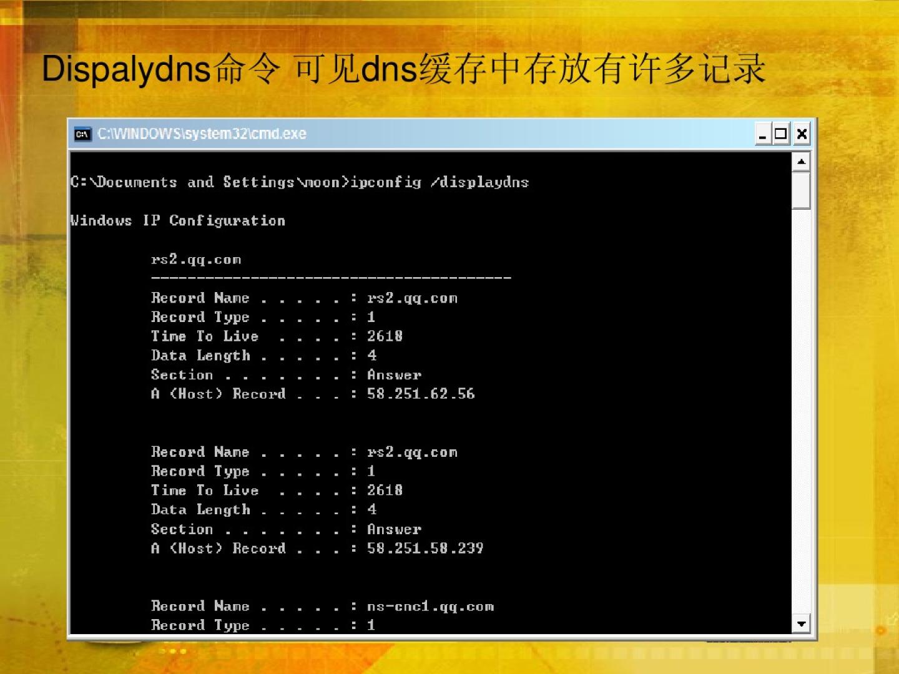Click the ns-cnc1.qq.com record name
899x674 pixels.
point(430,607)
